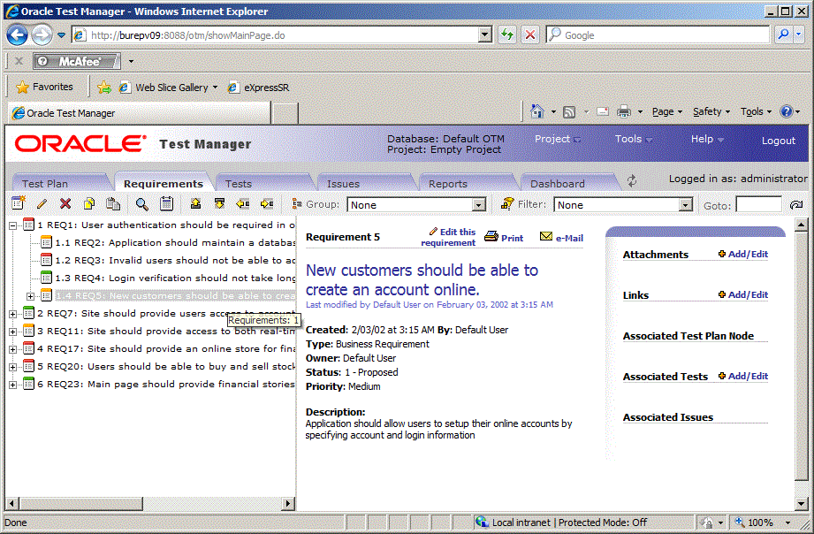The height and width of the screenshot is (534, 814).
Task: Open the Project menu in Oracle header
Action: pos(558,139)
